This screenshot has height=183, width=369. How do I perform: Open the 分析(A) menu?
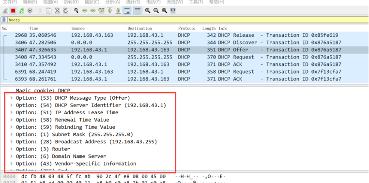113,2
